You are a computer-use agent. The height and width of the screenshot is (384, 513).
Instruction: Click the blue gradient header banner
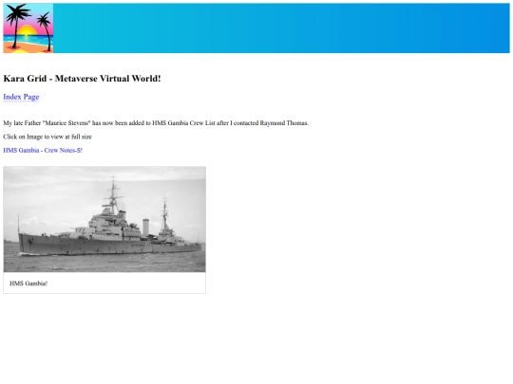click(x=281, y=28)
